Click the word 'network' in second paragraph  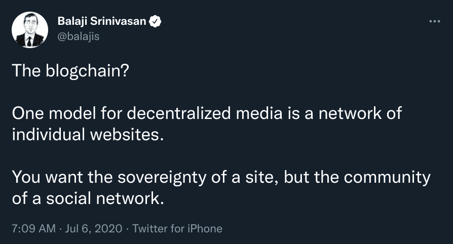(350, 113)
